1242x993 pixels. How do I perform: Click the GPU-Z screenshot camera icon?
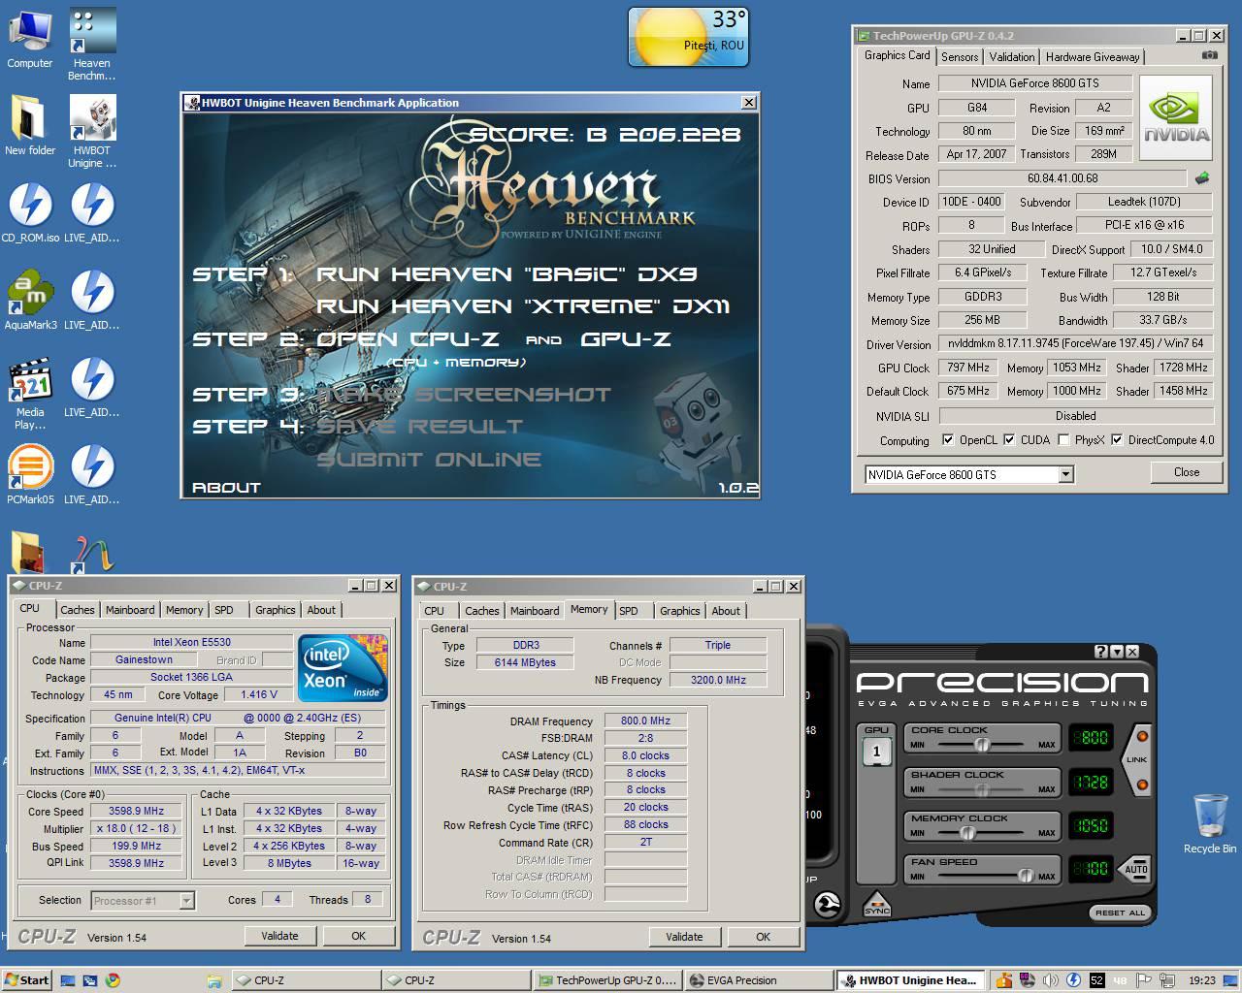click(1209, 55)
